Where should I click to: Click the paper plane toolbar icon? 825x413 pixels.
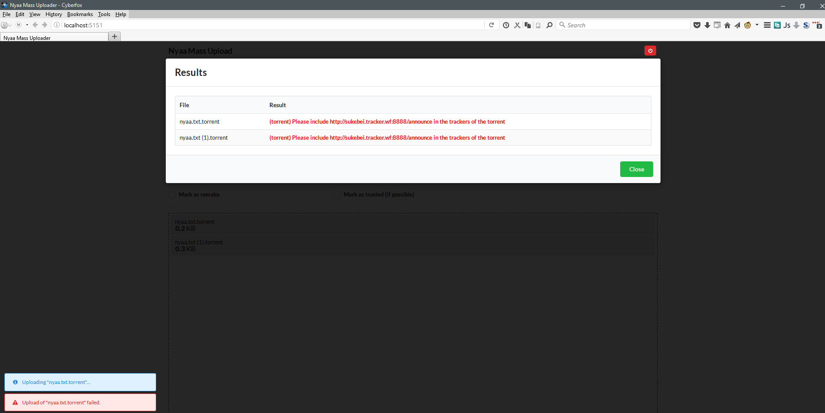737,25
